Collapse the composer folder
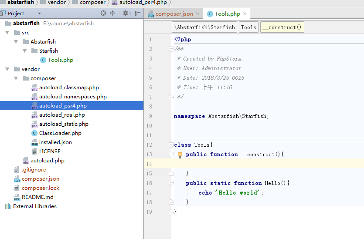This screenshot has width=364, height=239. pyautogui.click(x=16, y=78)
